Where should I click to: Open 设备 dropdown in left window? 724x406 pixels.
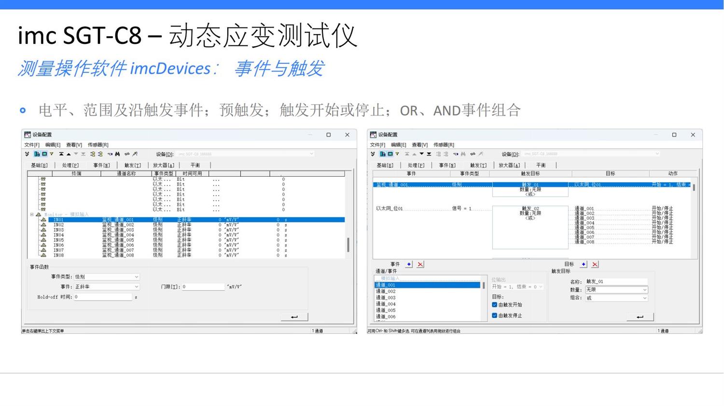245,154
